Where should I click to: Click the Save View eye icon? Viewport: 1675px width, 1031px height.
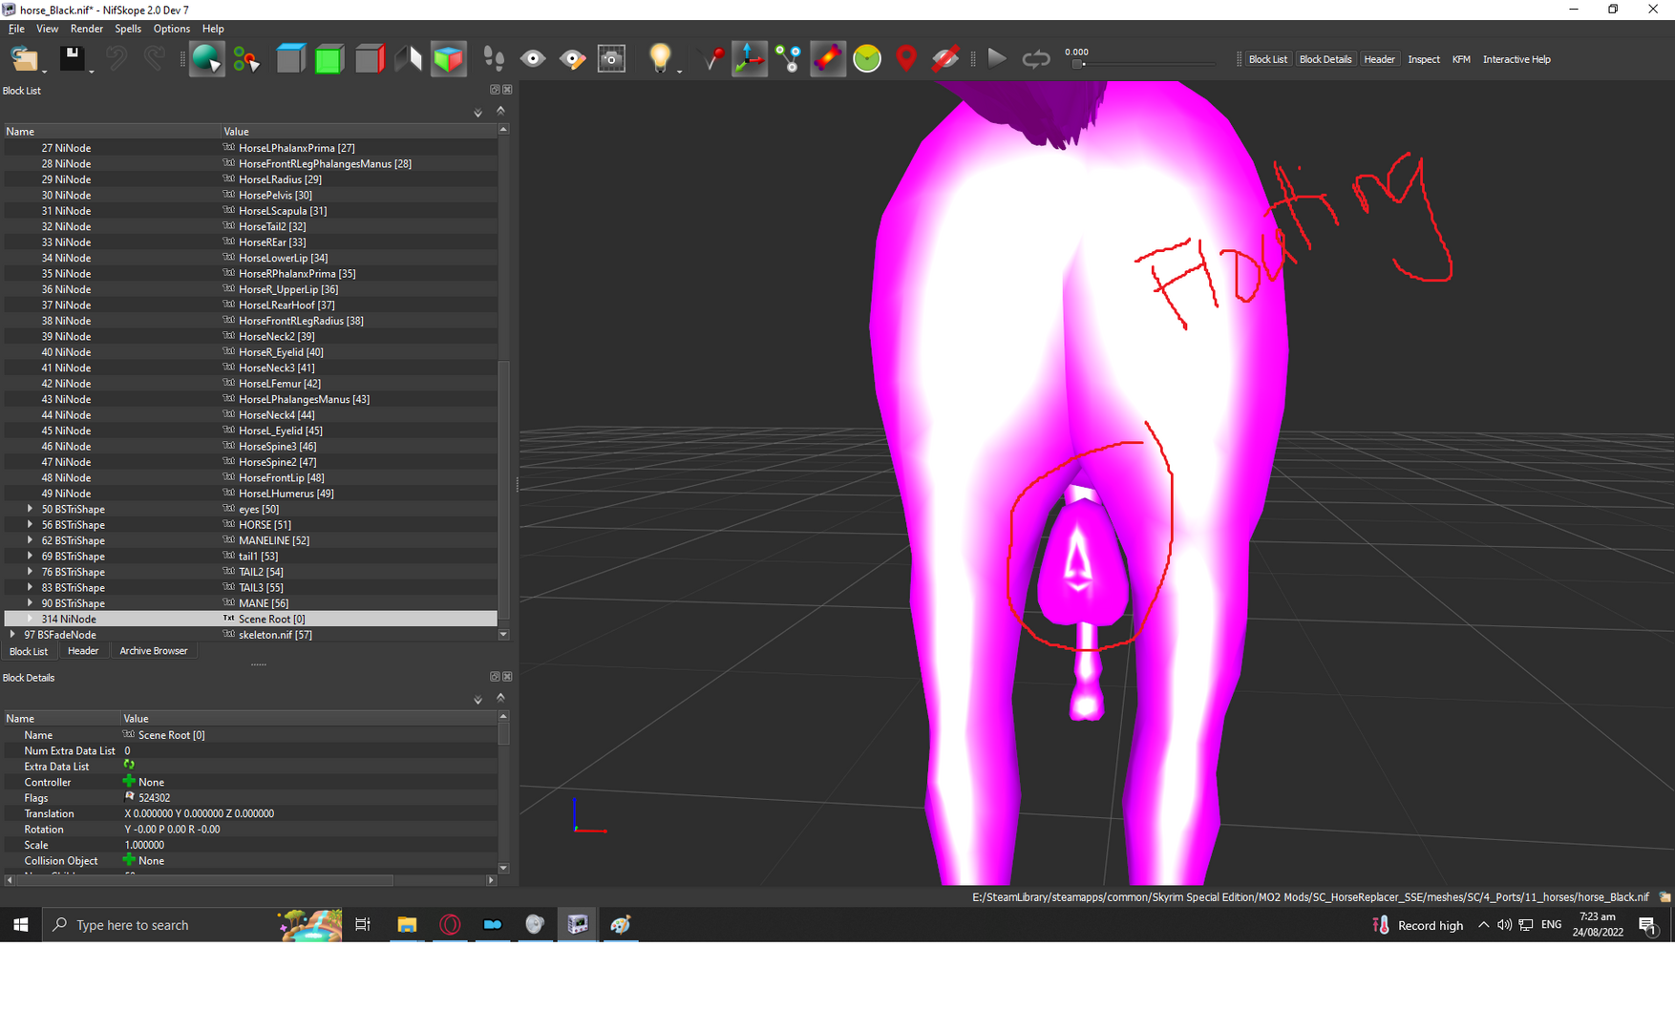(x=533, y=59)
